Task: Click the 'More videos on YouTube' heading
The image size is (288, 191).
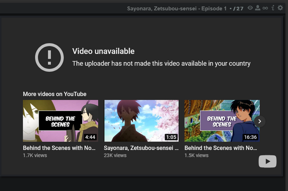Action: click(x=54, y=94)
